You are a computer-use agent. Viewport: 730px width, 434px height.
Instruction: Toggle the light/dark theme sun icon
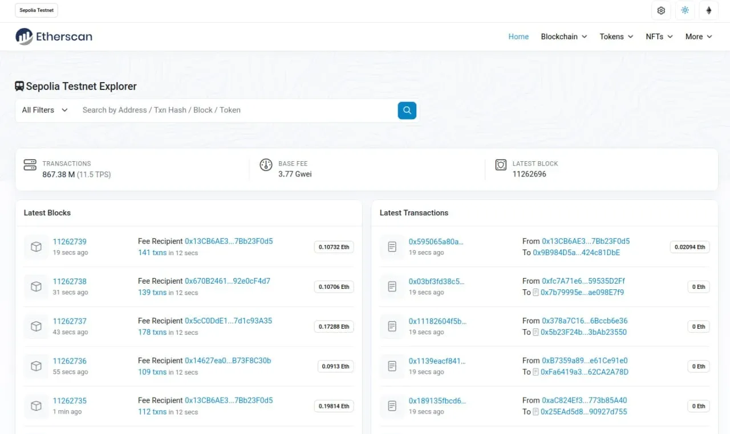[685, 10]
